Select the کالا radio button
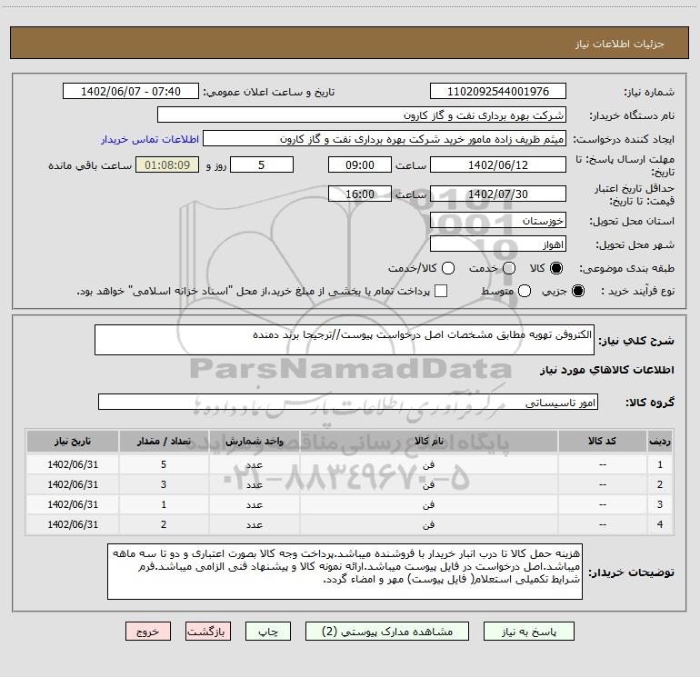Screen dimensions: 700x677 point(556,268)
